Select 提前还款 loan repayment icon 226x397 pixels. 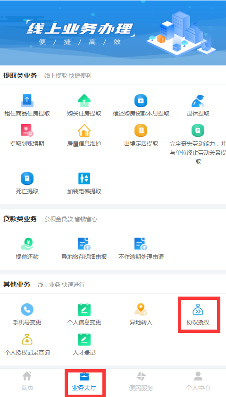tap(27, 244)
